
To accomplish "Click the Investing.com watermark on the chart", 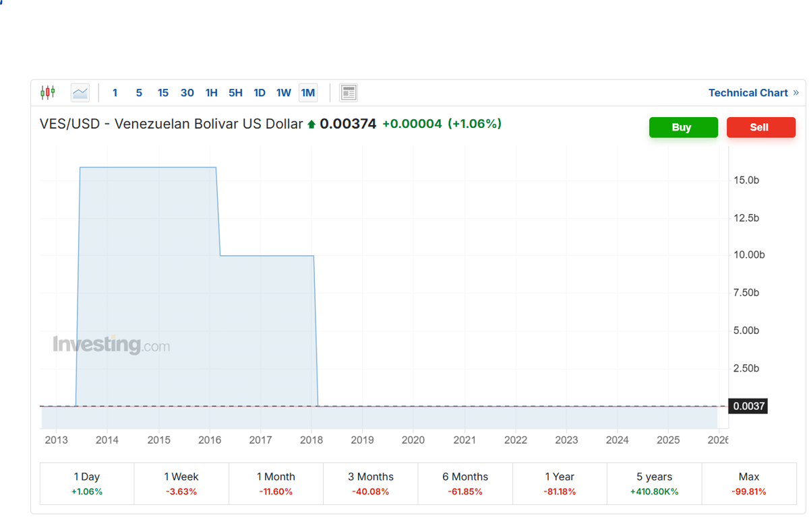I will click(111, 345).
